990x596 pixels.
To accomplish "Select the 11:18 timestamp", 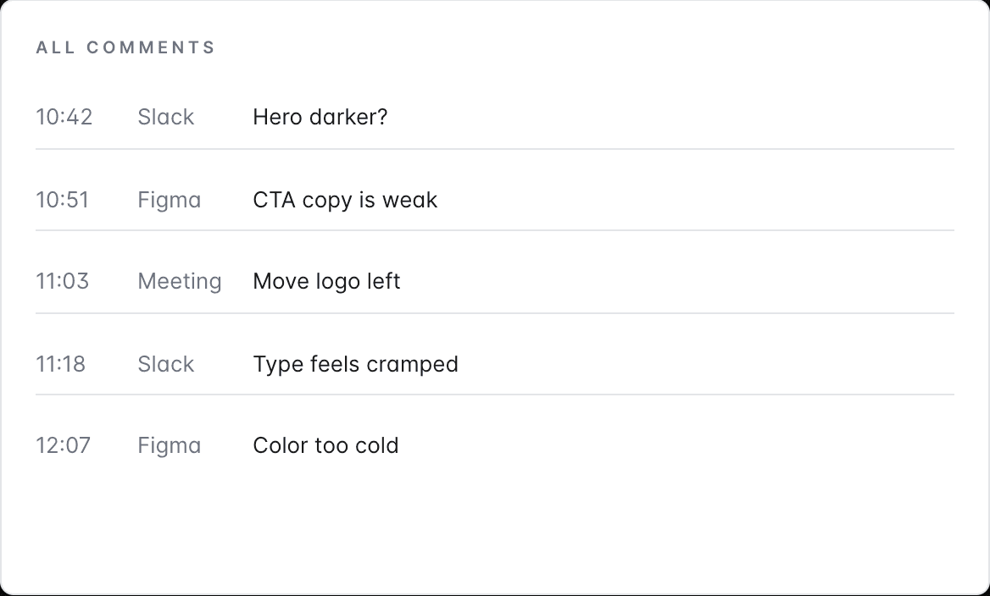I will (61, 364).
